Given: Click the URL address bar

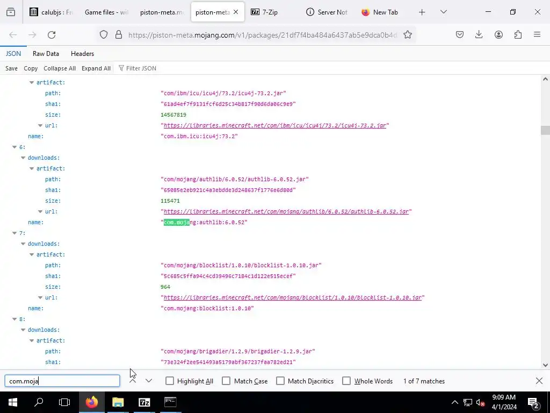Looking at the screenshot, I should [x=262, y=35].
